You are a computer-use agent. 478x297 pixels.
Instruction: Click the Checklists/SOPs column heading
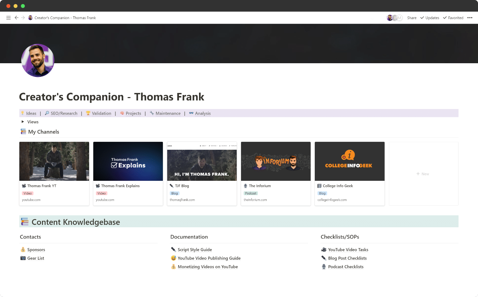click(340, 237)
